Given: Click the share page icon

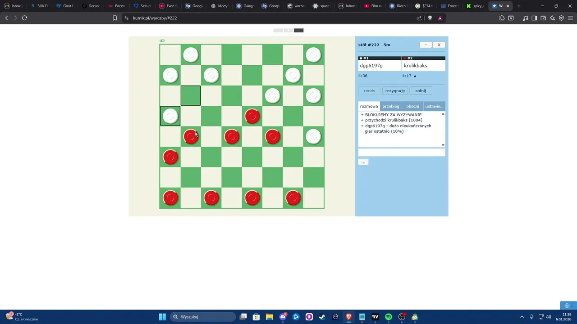Looking at the screenshot, I should 419,18.
